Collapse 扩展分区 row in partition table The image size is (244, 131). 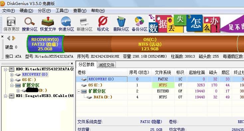pyautogui.click(x=79, y=91)
